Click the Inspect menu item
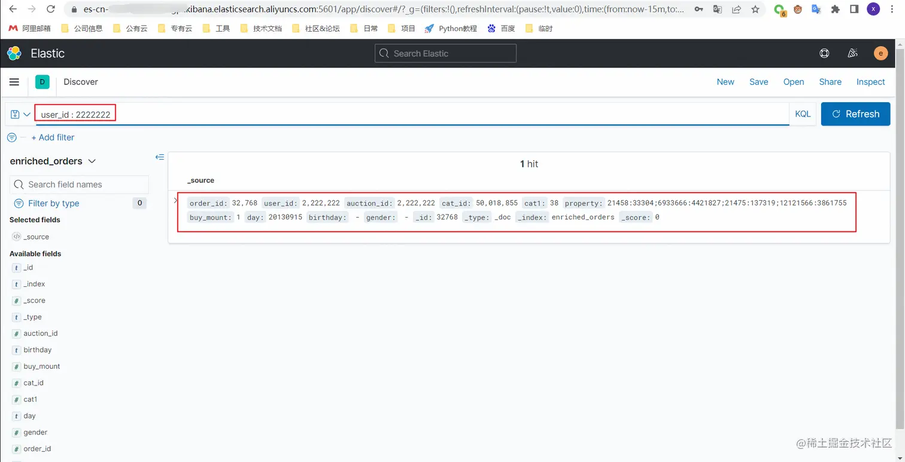 coord(870,82)
